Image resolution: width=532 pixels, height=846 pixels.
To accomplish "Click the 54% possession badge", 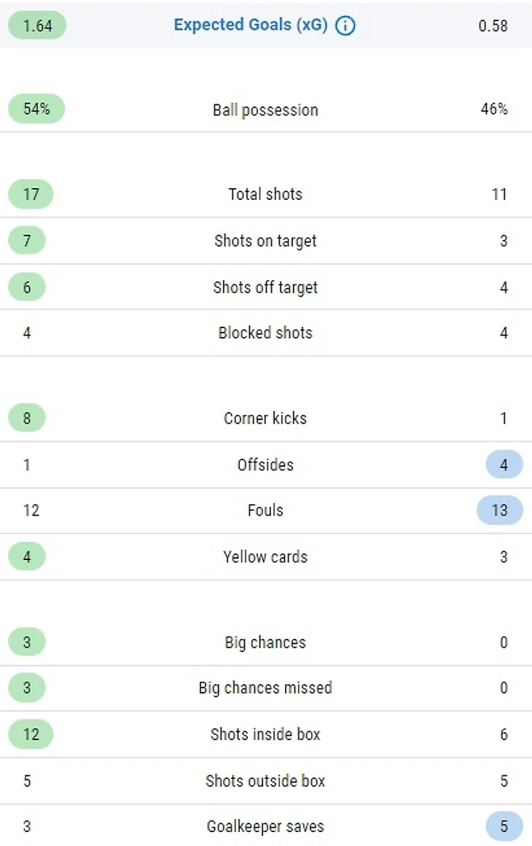I will pyautogui.click(x=36, y=109).
